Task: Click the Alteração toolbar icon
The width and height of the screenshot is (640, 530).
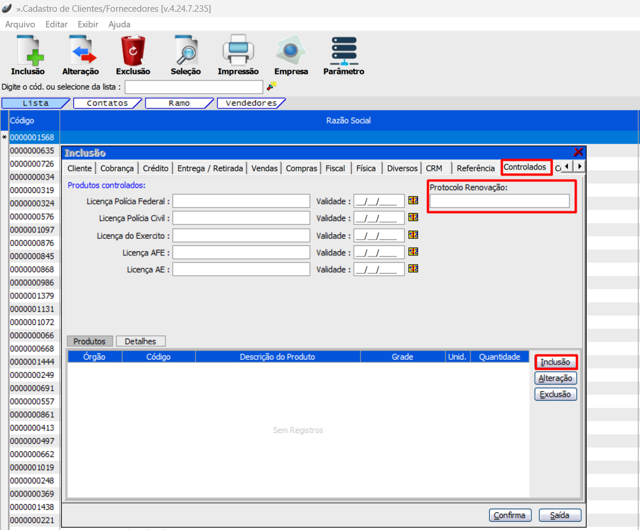Action: pyautogui.click(x=80, y=51)
